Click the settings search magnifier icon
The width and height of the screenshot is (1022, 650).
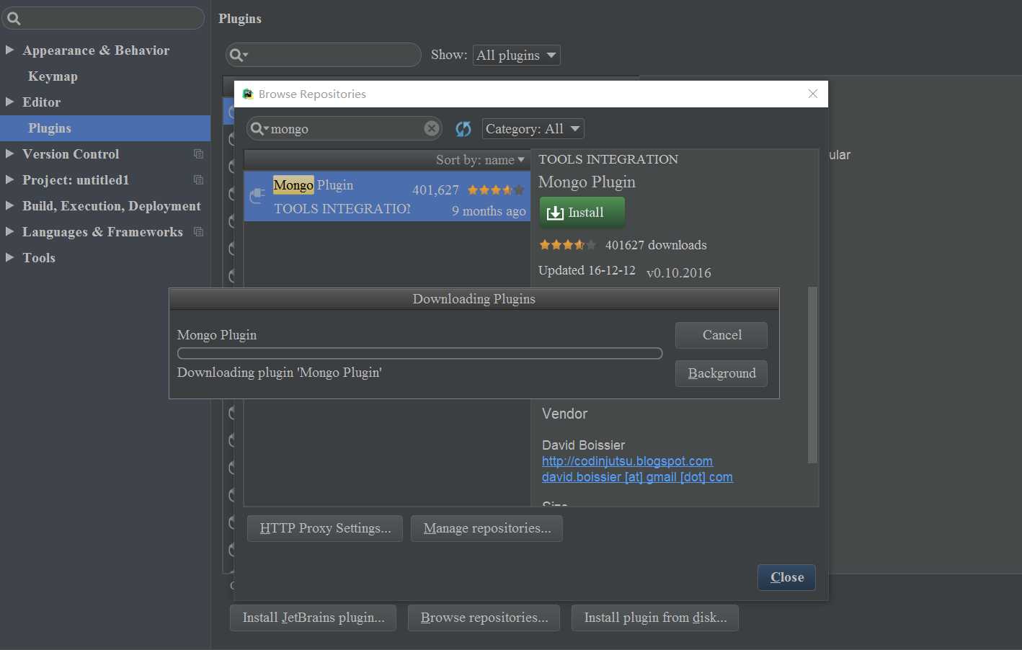[13, 19]
